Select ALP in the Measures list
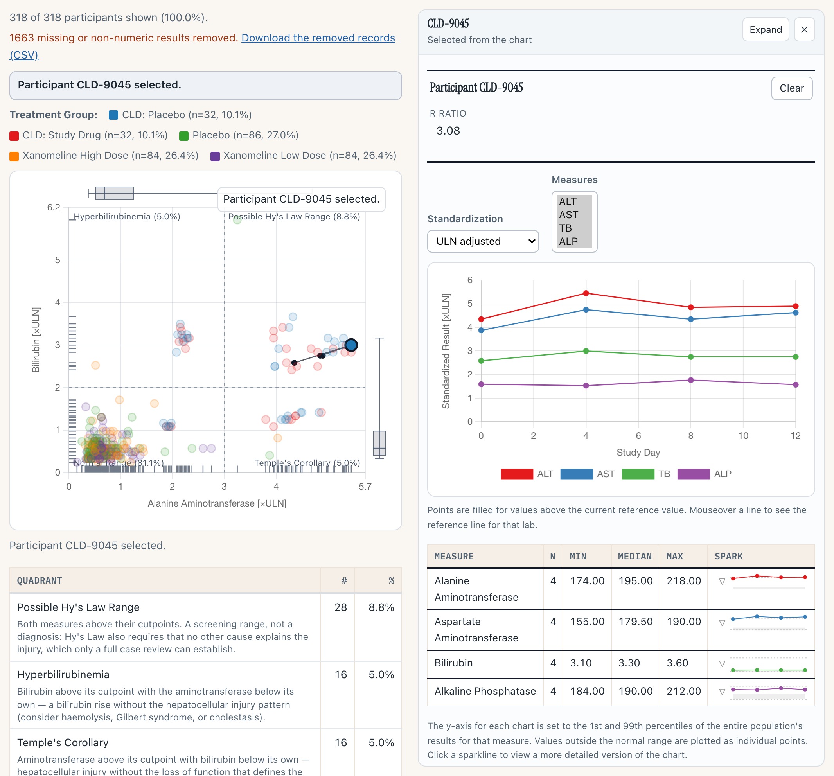 573,242
